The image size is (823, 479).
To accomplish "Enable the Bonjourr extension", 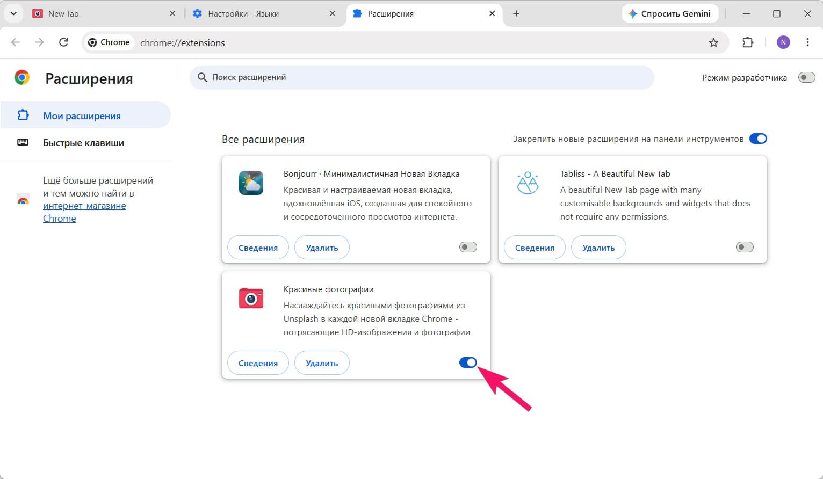I will coord(468,248).
